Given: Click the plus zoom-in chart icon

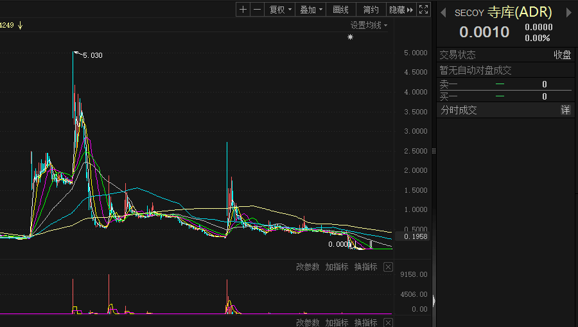Looking at the screenshot, I should point(243,10).
